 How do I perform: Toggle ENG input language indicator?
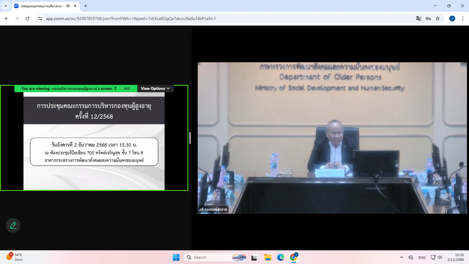coord(422,257)
